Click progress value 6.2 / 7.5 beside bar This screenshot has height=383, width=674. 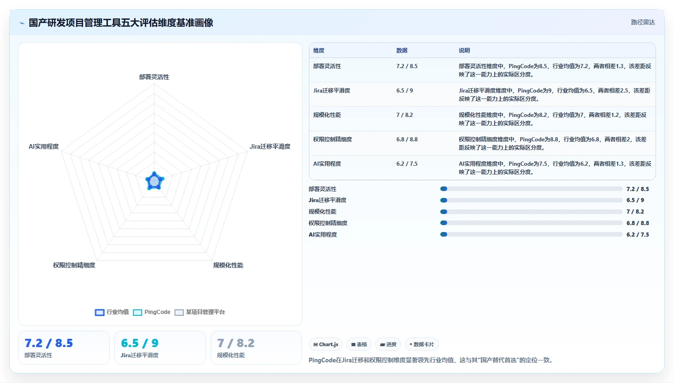638,235
